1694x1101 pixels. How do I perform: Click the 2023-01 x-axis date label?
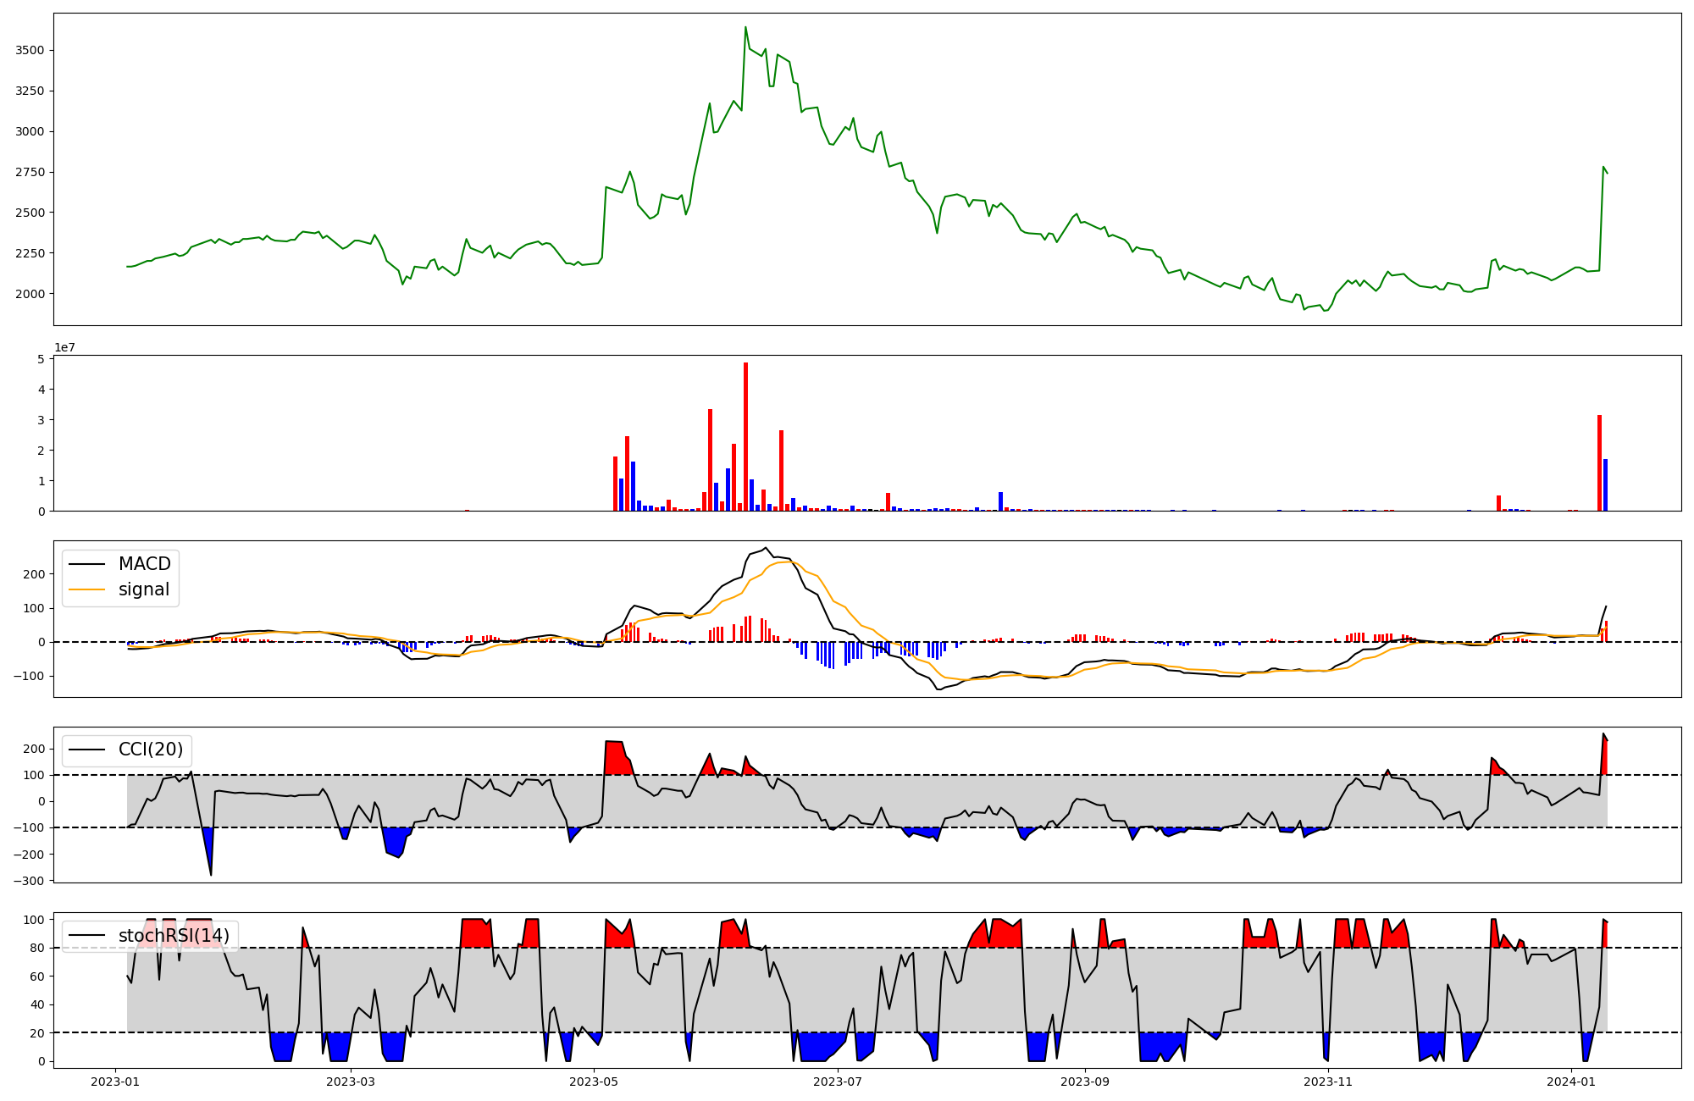tap(115, 1082)
